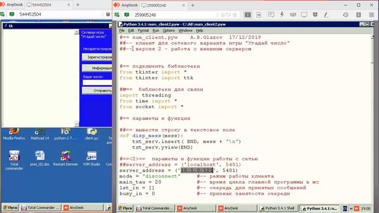Select prez_02.doc desktop file icon
The height and width of the screenshot is (213, 379).
pyautogui.click(x=40, y=159)
